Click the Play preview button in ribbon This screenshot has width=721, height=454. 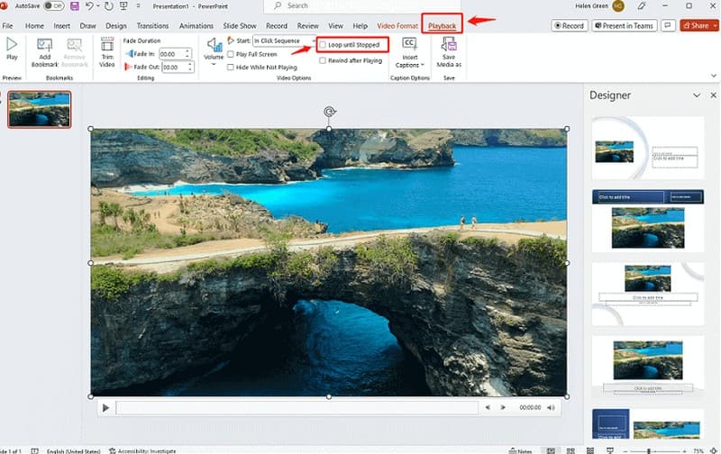tap(12, 50)
